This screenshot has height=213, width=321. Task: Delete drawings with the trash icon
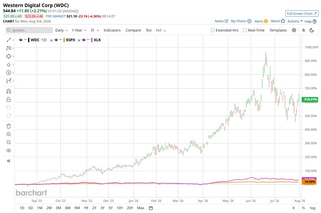pos(9,126)
